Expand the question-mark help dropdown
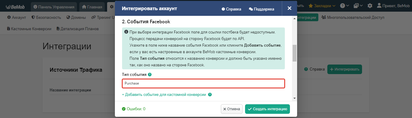 (345, 6)
